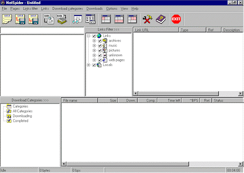
Task: Open the preview icon with eyeglasses
Action: pyautogui.click(x=77, y=19)
